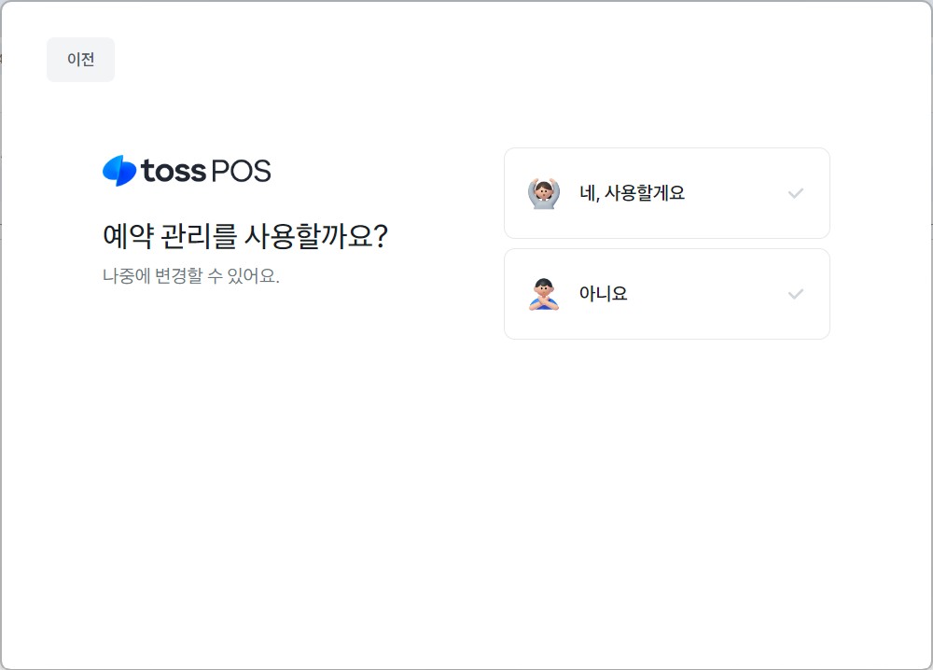Go back to the previous setup step
Viewport: 933px width, 670px height.
tap(80, 60)
